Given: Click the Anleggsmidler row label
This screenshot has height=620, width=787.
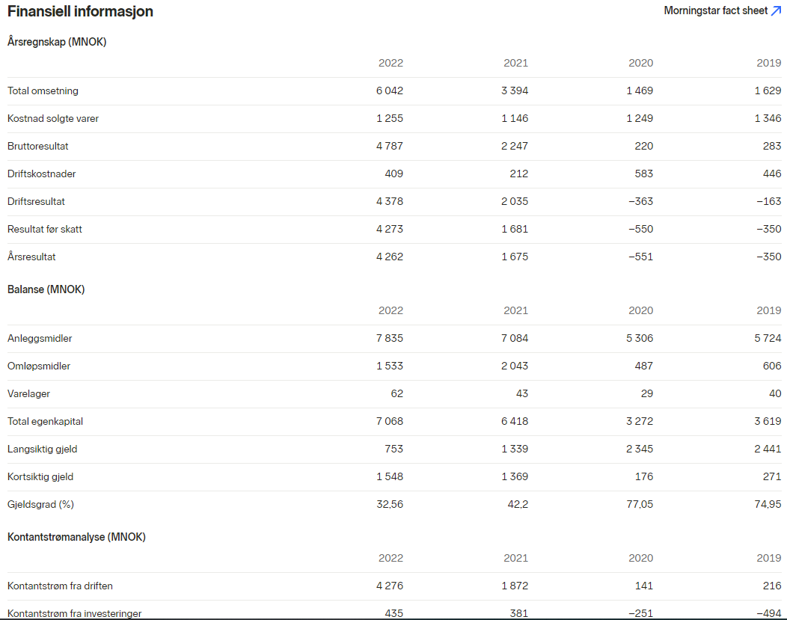Looking at the screenshot, I should pos(40,339).
